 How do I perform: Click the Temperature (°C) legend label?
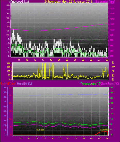coord(91,84)
